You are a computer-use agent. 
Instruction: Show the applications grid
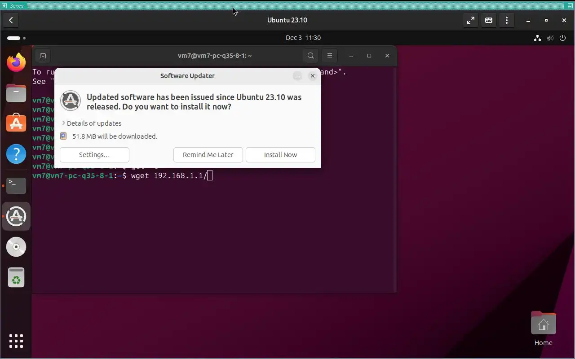16,341
